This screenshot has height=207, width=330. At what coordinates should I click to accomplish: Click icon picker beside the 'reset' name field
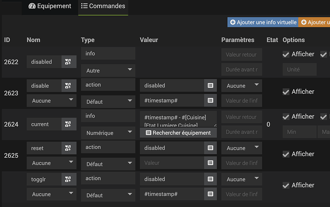(x=69, y=148)
